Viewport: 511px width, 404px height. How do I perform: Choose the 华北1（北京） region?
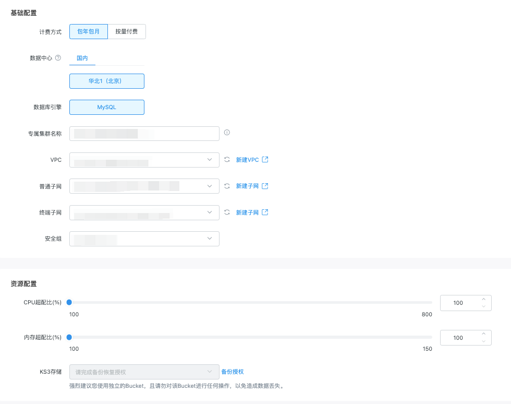pos(106,81)
